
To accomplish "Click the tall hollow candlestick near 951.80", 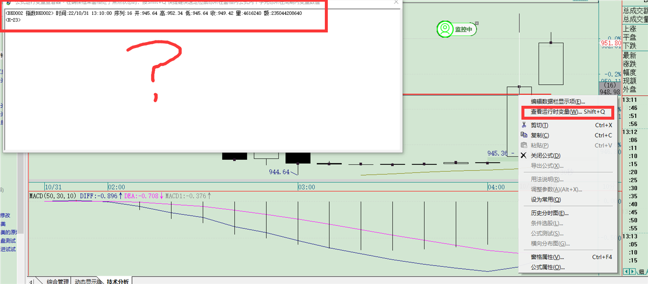I will pyautogui.click(x=551, y=64).
